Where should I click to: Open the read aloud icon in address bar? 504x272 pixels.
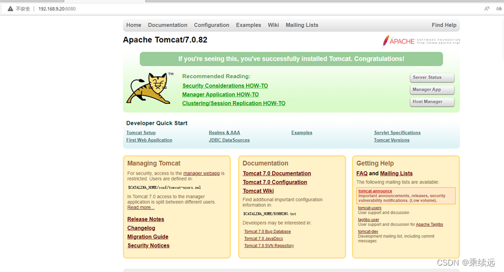coord(487,9)
